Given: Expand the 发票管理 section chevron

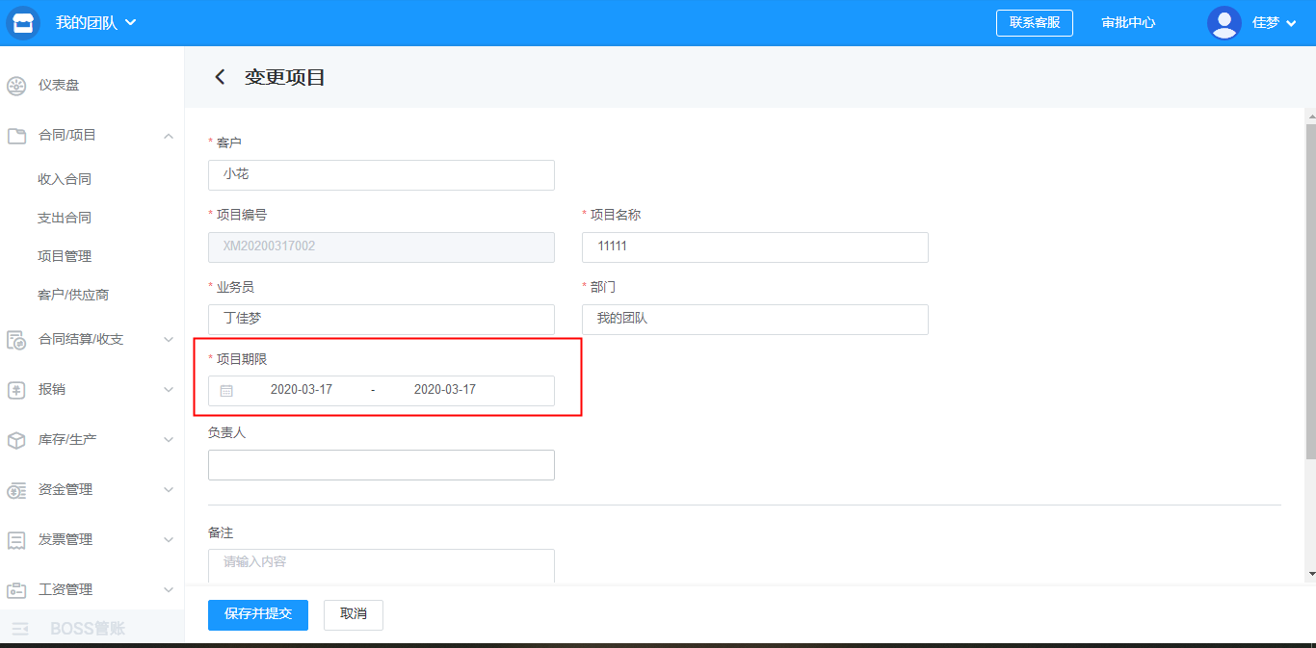Looking at the screenshot, I should click(x=169, y=540).
